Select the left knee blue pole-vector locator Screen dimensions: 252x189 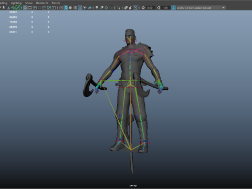(x=120, y=115)
